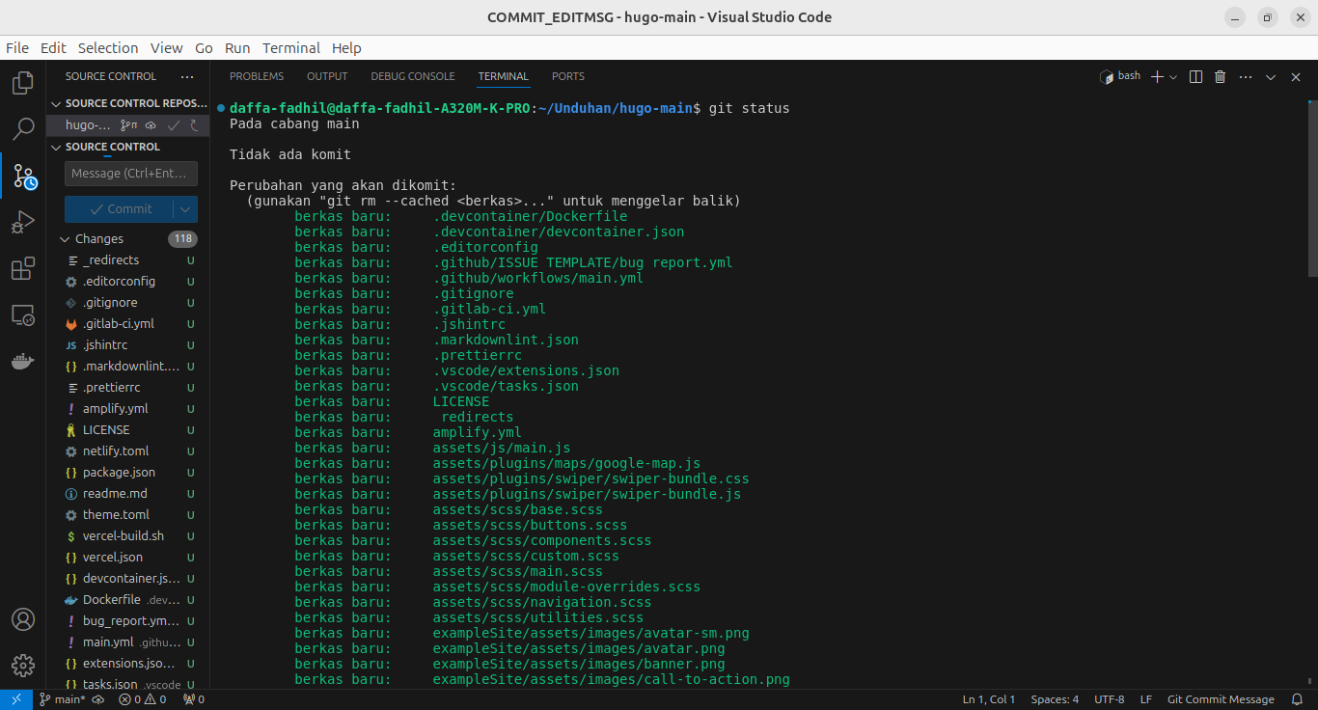Viewport: 1318px width, 710px height.
Task: Click new terminal plus icon
Action: [1157, 76]
